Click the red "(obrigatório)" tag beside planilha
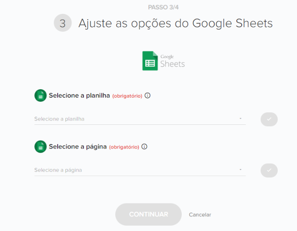 point(127,96)
